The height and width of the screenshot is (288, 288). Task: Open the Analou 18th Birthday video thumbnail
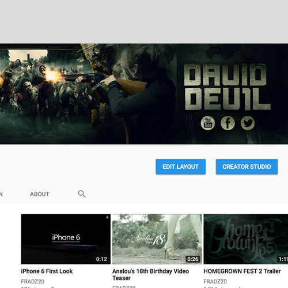pos(157,239)
